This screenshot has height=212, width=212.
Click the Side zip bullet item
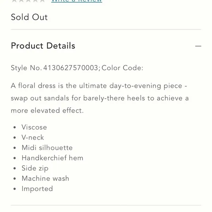pos(35,169)
